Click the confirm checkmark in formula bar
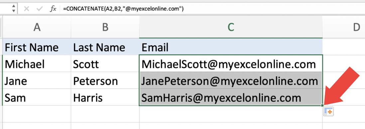 (x=40, y=9)
